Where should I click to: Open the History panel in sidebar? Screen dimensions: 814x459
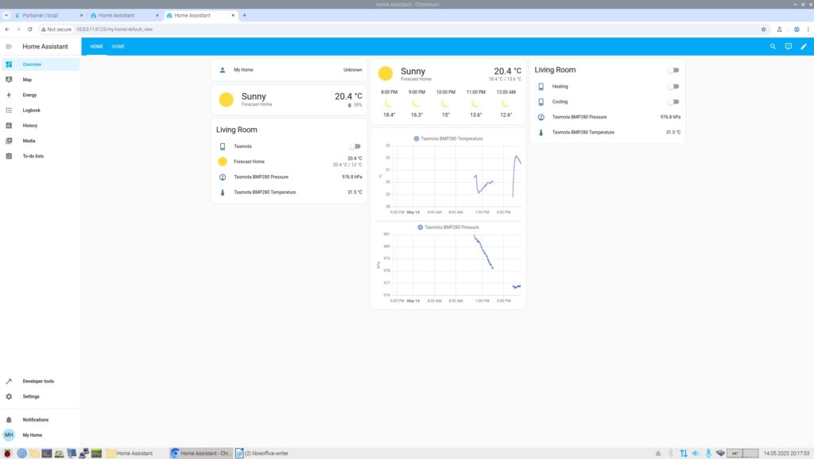coord(41,126)
